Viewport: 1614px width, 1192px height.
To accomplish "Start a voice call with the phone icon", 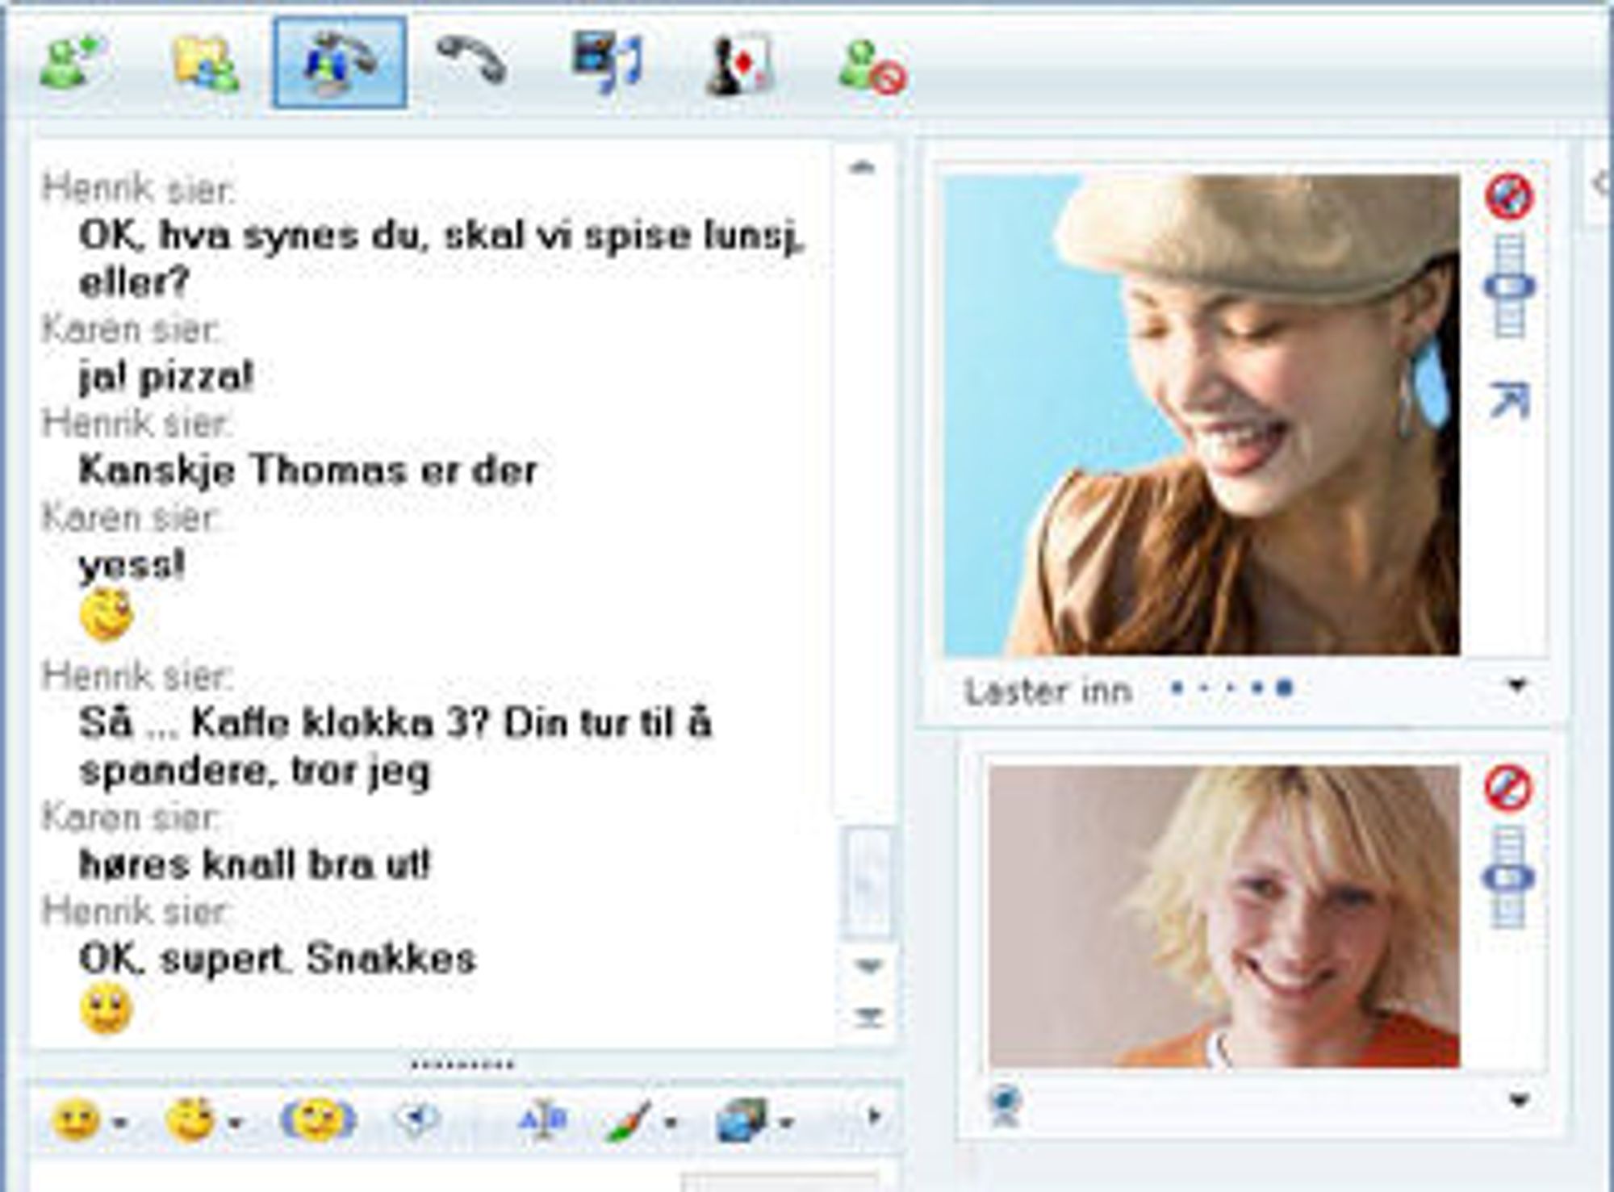I will point(472,61).
